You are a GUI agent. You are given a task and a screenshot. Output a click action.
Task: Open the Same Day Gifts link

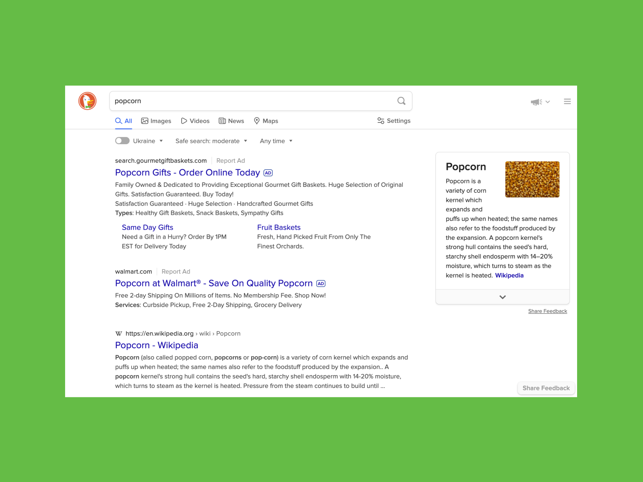point(147,227)
